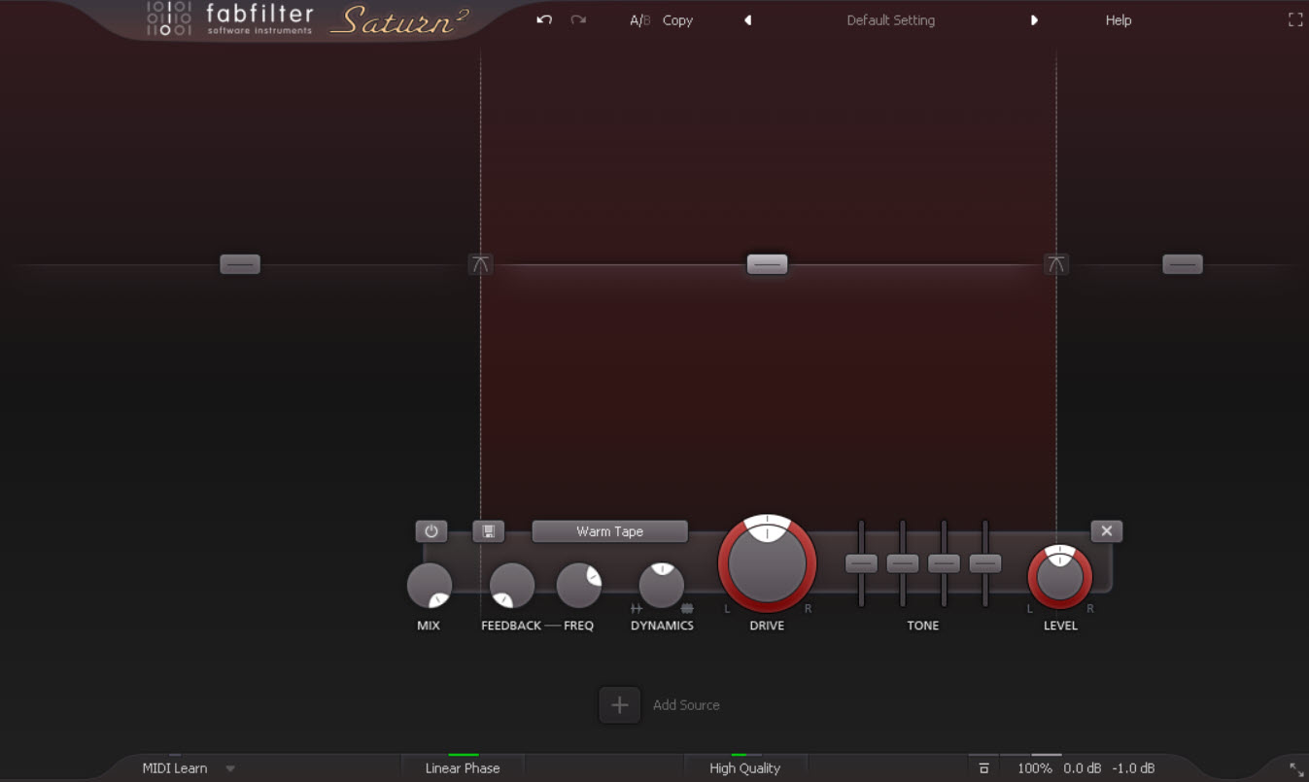Click the Level knob
The image size is (1309, 782).
coord(1060,578)
